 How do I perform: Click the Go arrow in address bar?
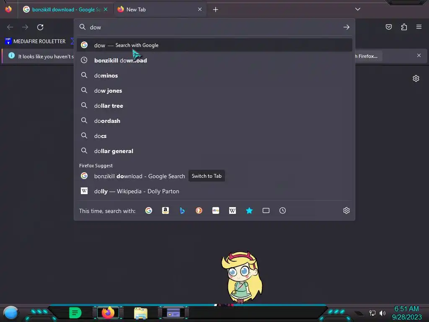tap(346, 27)
